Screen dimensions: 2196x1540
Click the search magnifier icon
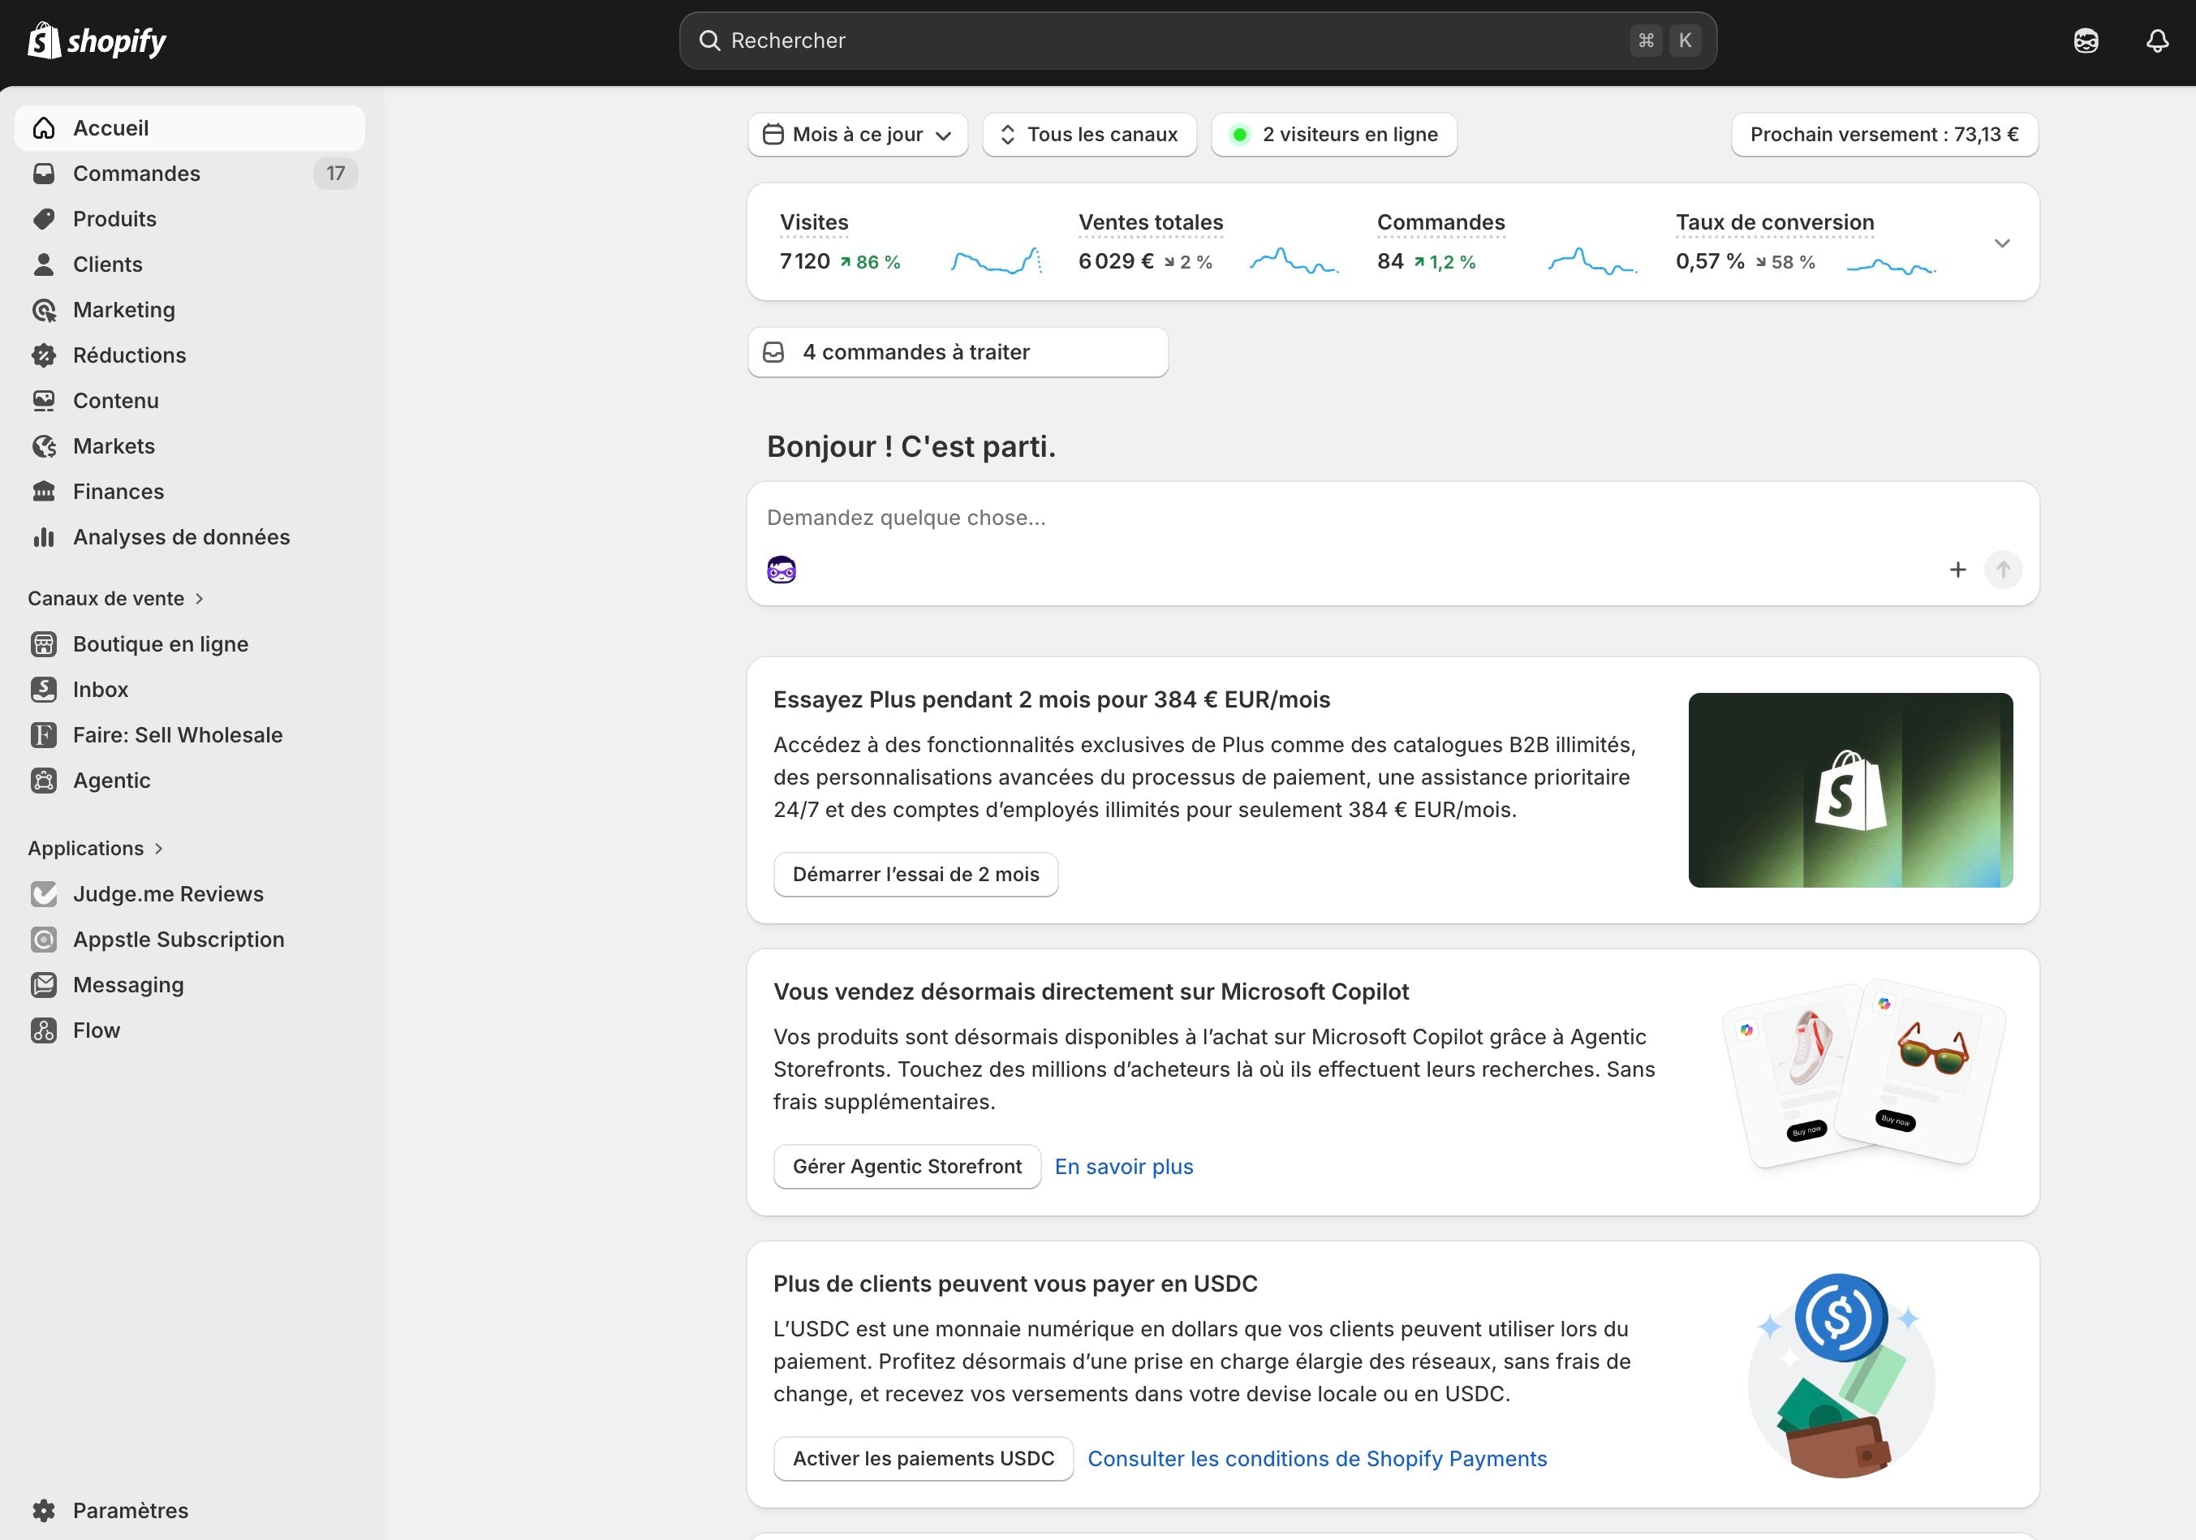708,41
